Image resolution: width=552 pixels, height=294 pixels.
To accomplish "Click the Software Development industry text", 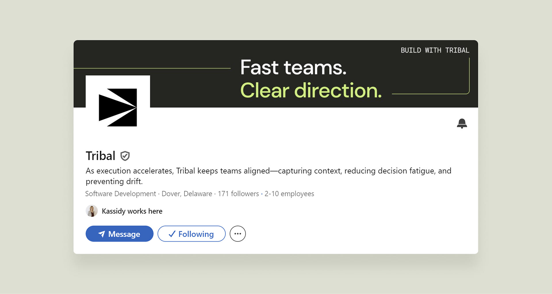I will click(x=120, y=194).
